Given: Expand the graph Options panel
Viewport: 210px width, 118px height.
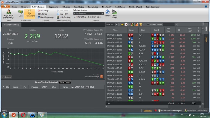Looking at the screenshot, I should (7, 77).
